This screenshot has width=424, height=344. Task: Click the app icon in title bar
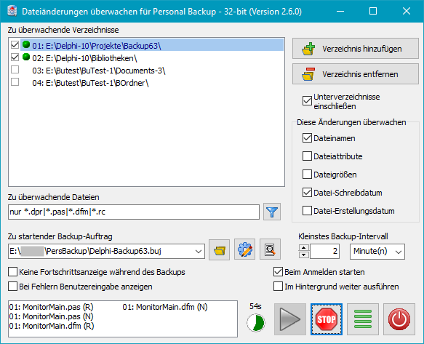[x=12, y=12]
